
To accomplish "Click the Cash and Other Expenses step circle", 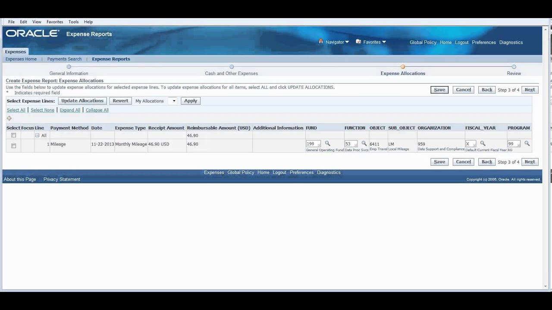I will click(x=232, y=67).
